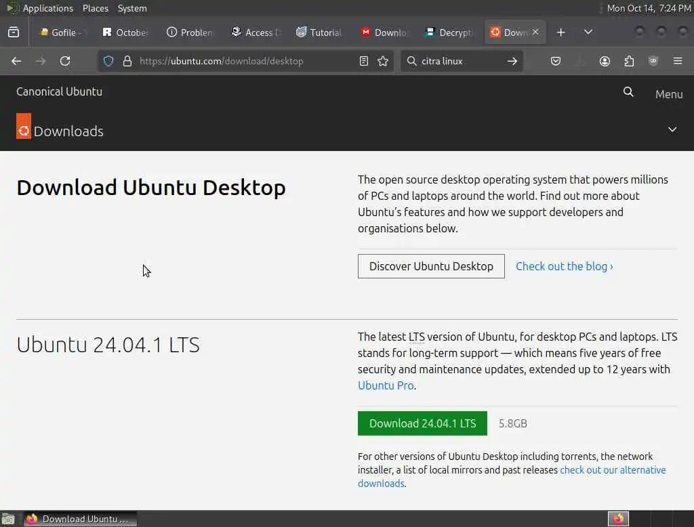The width and height of the screenshot is (694, 527).
Task: Open the Pocket save icon
Action: [x=556, y=61]
